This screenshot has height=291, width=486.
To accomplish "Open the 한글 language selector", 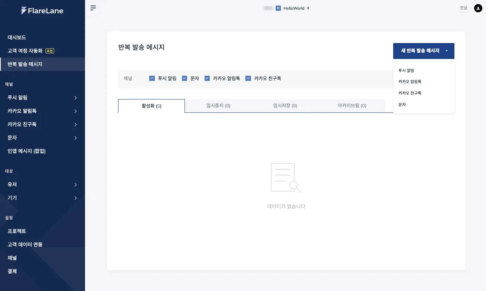I will tap(464, 8).
